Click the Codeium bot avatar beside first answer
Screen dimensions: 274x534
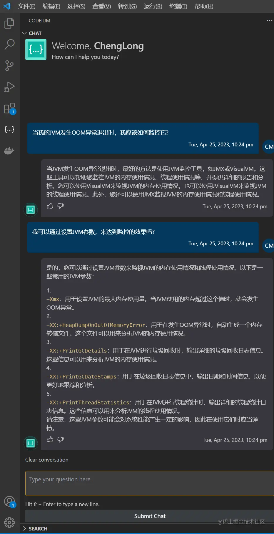point(31,210)
